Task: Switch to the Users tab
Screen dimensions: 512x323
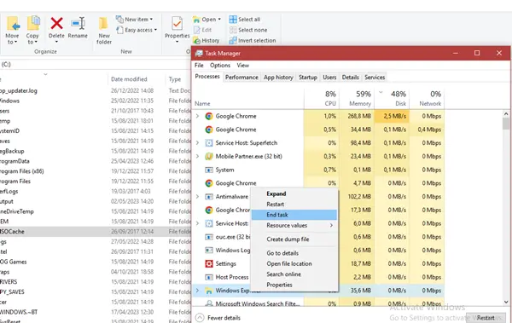Action: point(329,78)
